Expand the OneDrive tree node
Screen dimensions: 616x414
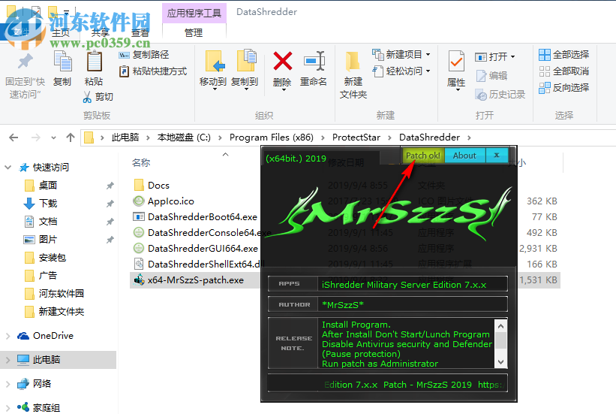click(x=8, y=336)
